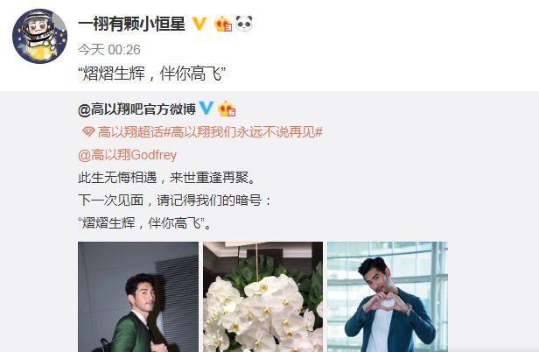Click the post text “熠熠生辉，伴你高飞”
The width and height of the screenshot is (539, 352).
(x=152, y=74)
